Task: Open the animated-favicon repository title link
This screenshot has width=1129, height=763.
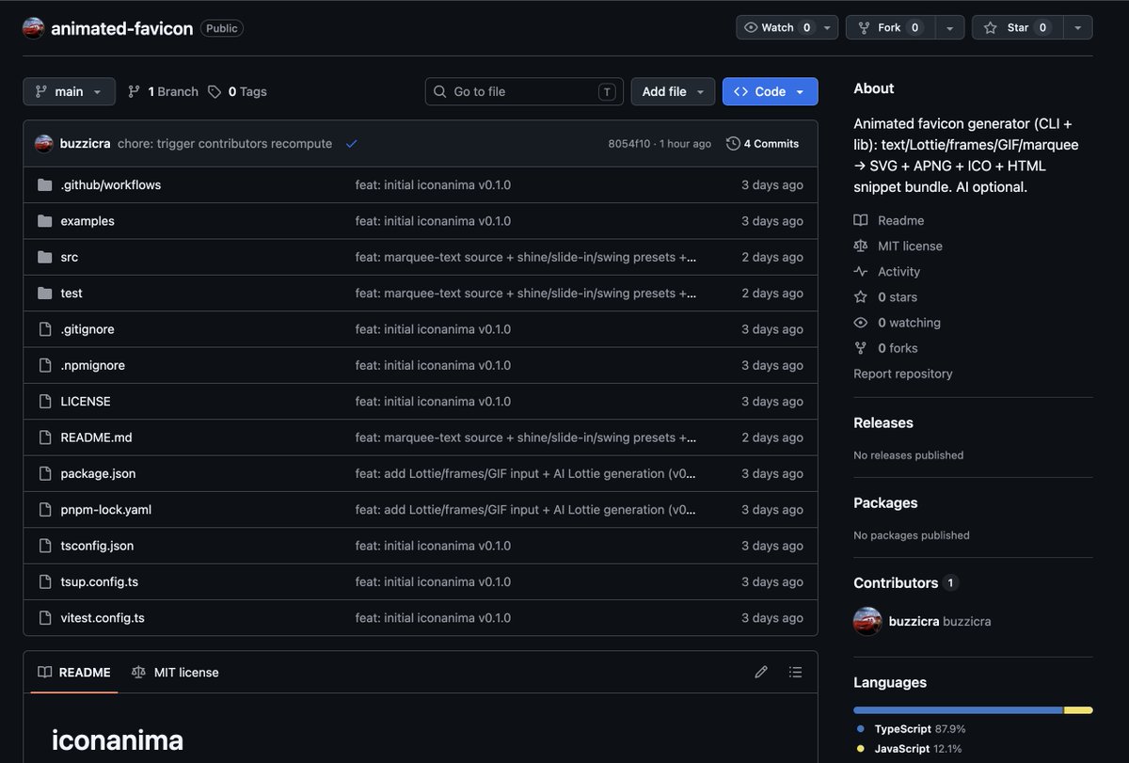Action: [x=122, y=28]
